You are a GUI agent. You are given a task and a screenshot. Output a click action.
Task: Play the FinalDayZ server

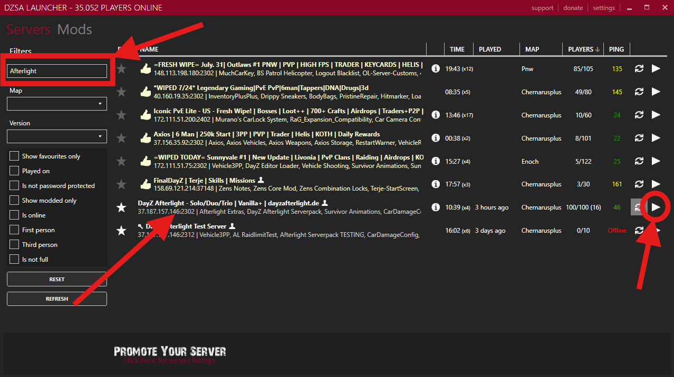pos(656,184)
